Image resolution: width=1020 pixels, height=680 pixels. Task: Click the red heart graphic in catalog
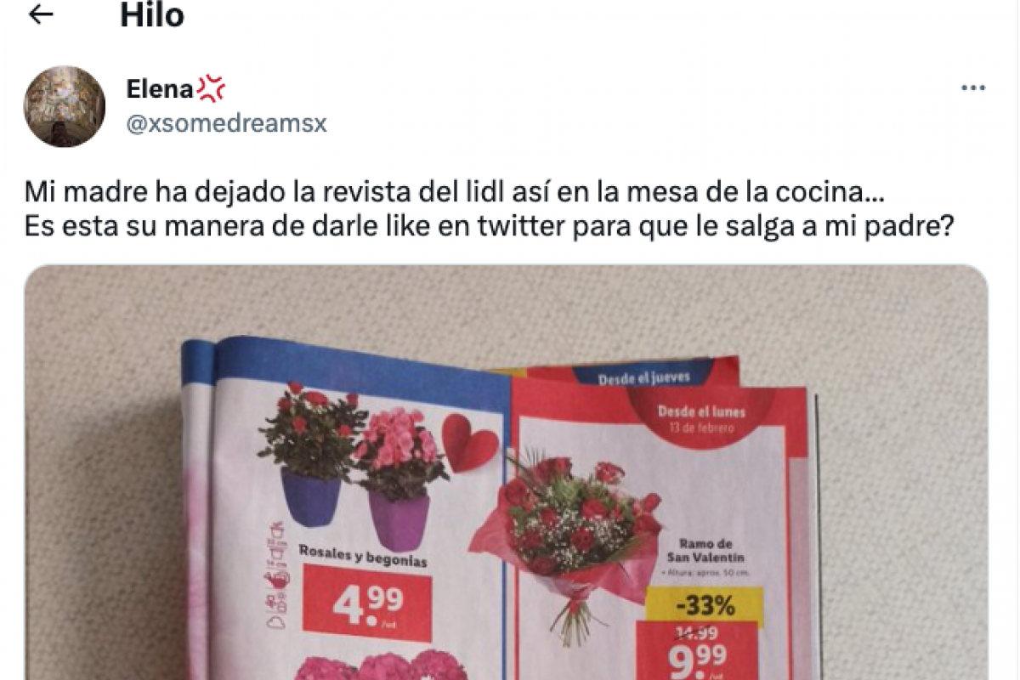click(469, 443)
